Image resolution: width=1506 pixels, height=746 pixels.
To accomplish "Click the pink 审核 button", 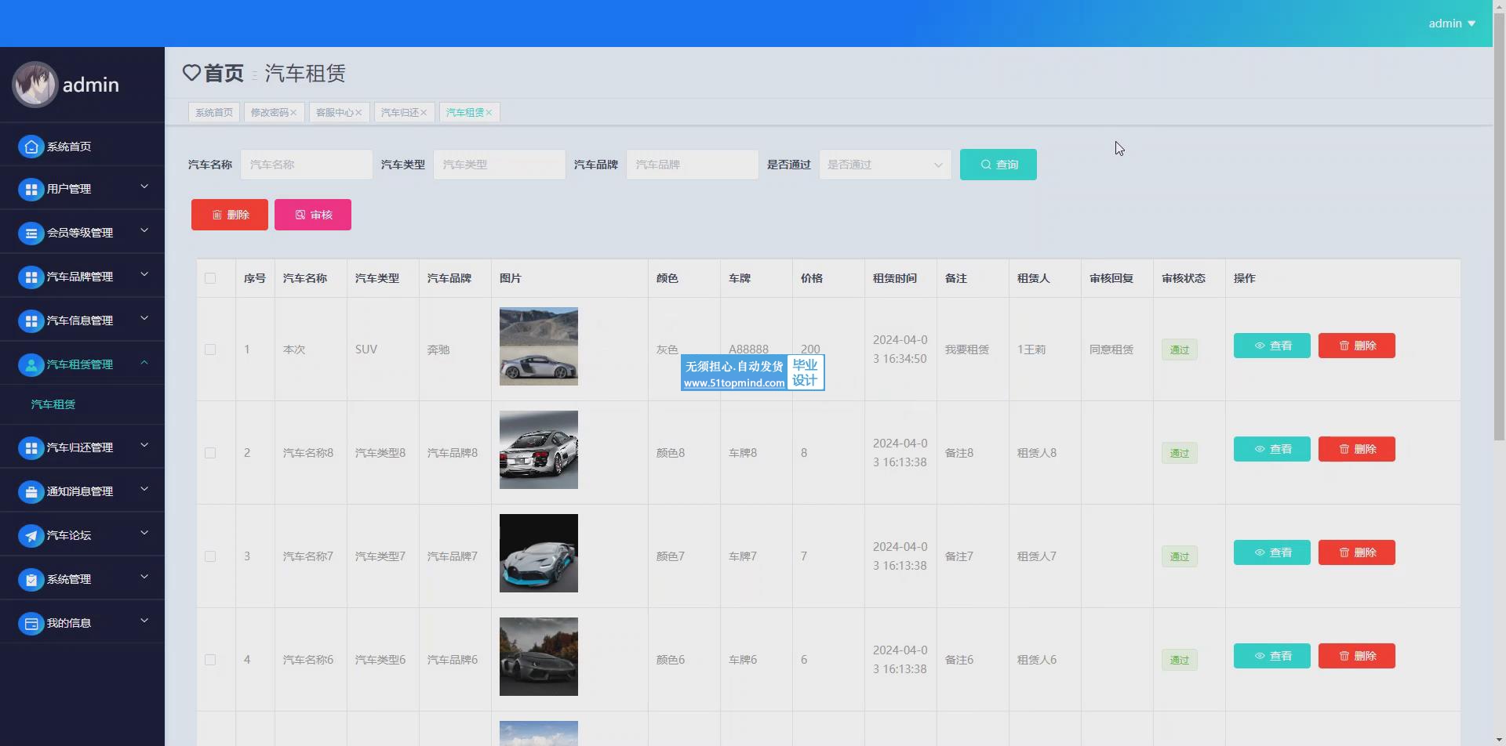I will click(x=313, y=215).
